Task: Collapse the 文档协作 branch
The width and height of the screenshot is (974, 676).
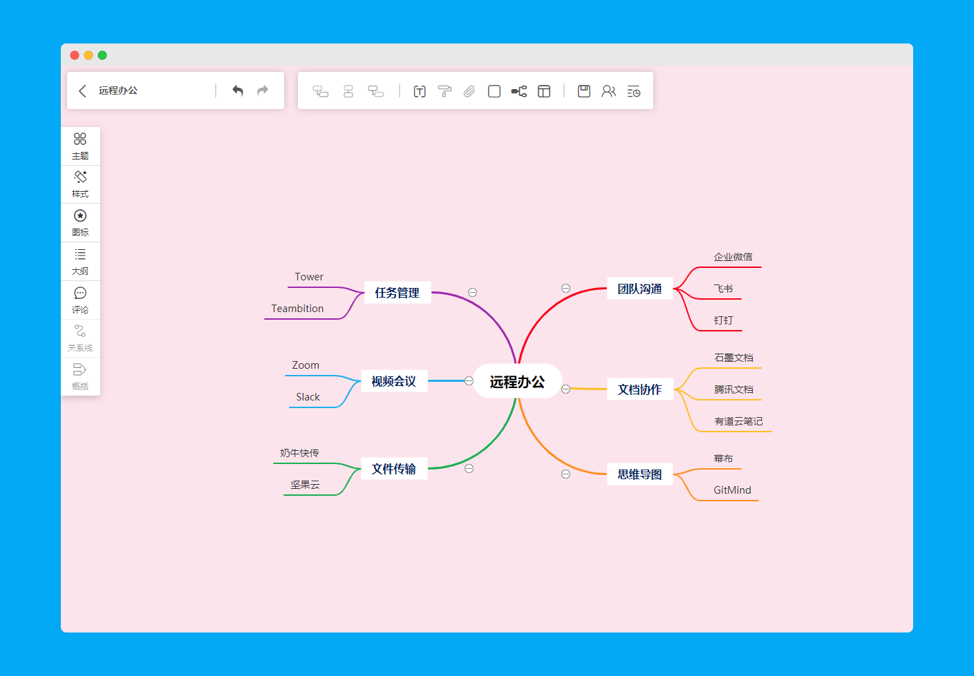Action: coord(566,389)
